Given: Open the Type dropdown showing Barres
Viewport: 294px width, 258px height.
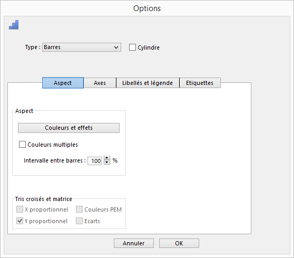Looking at the screenshot, I should click(82, 47).
